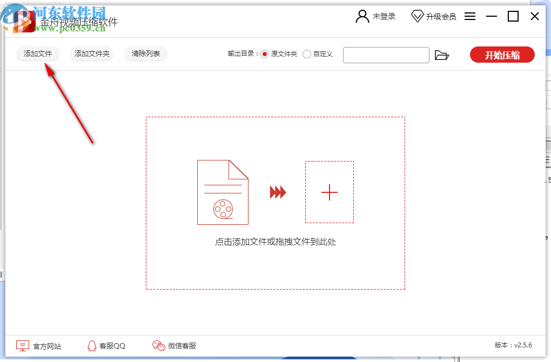Image resolution: width=551 pixels, height=362 pixels.
Task: Click the WeChat 微信客服 support icon
Action: pyautogui.click(x=158, y=345)
